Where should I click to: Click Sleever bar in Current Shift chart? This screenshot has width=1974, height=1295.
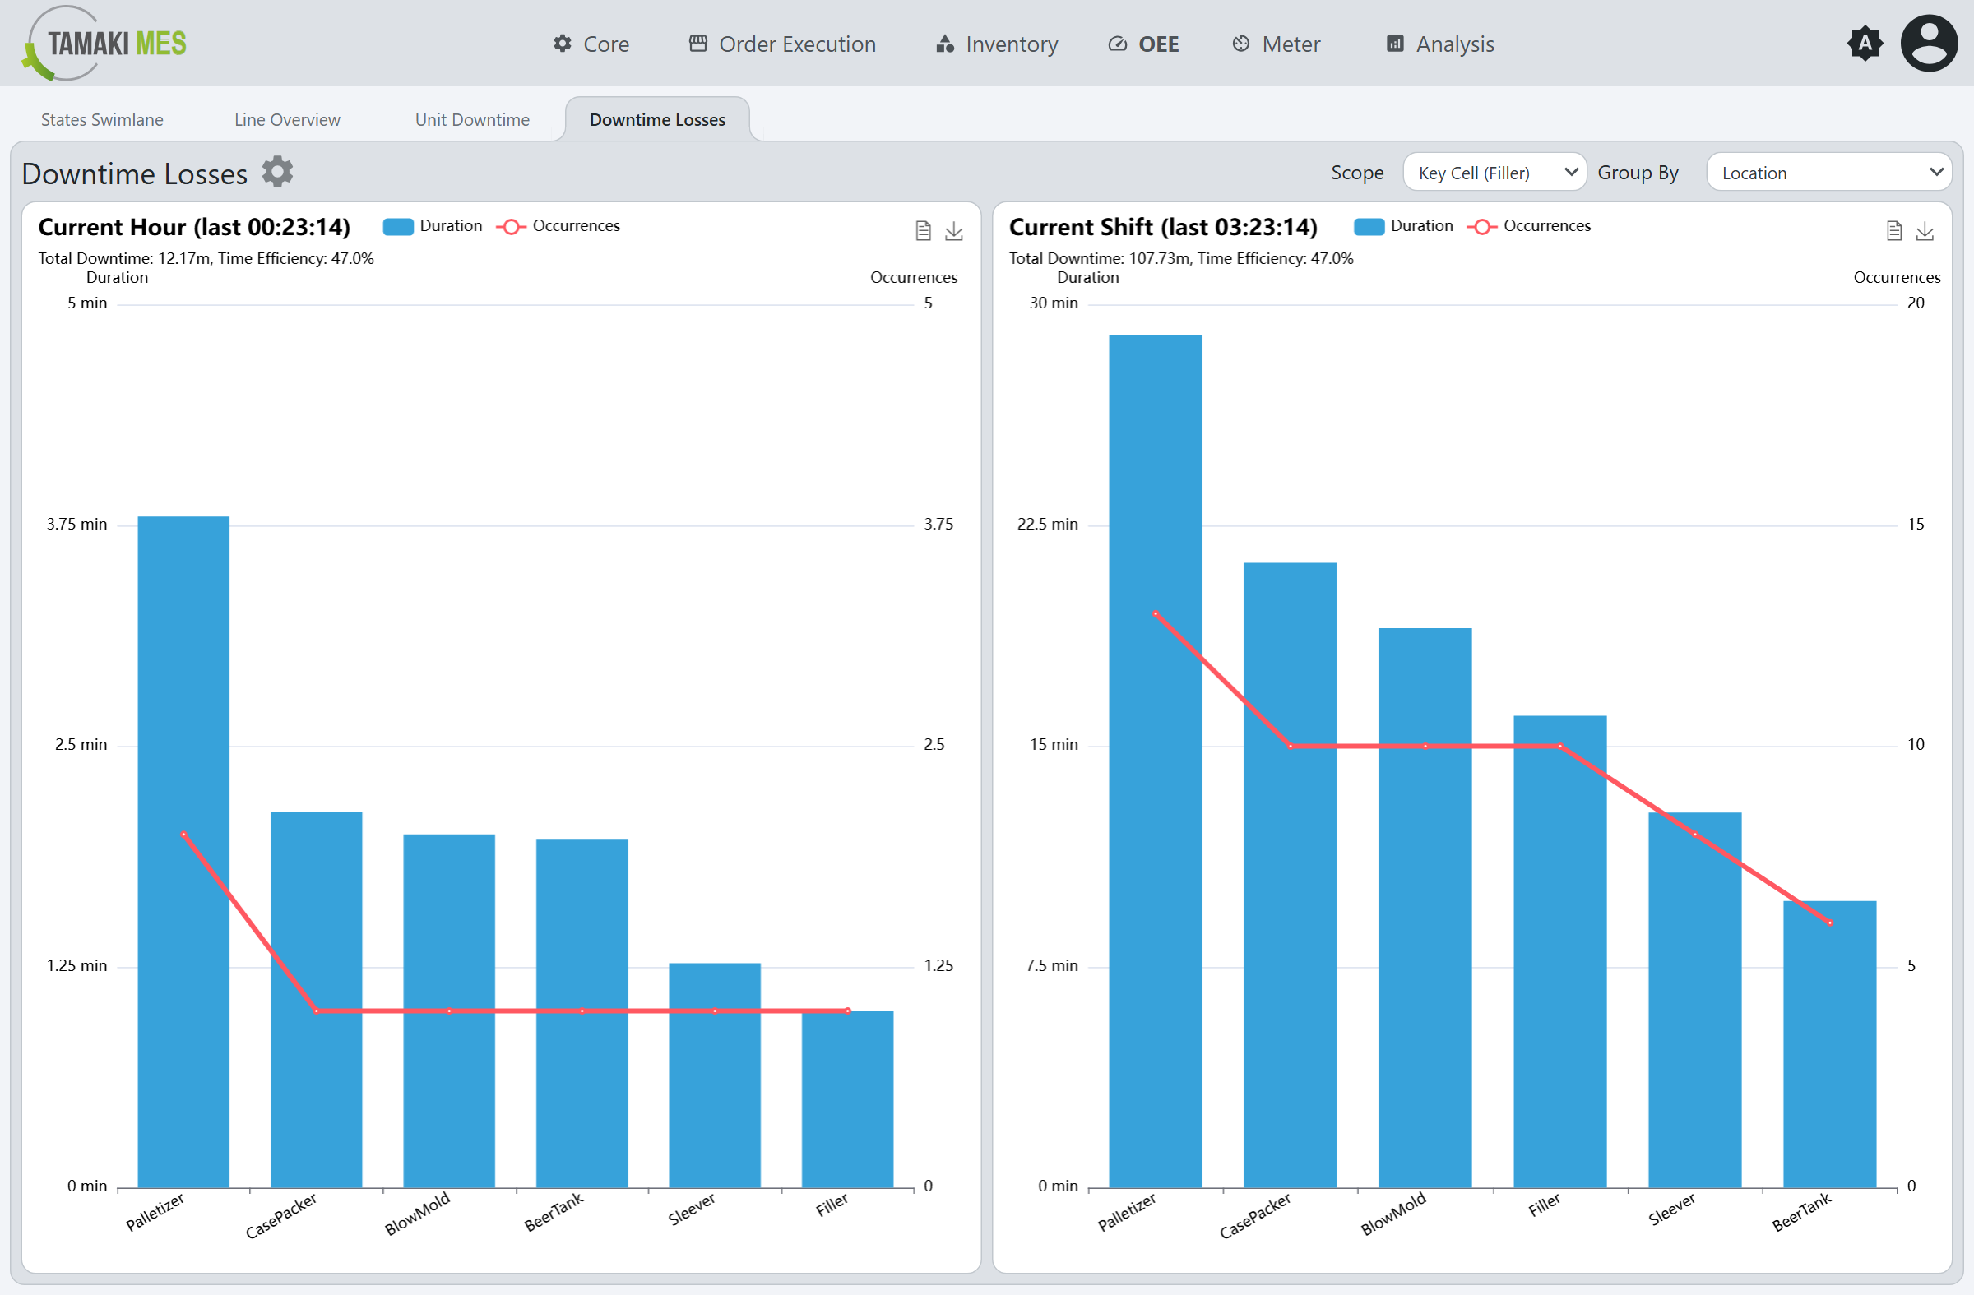pos(1694,1000)
